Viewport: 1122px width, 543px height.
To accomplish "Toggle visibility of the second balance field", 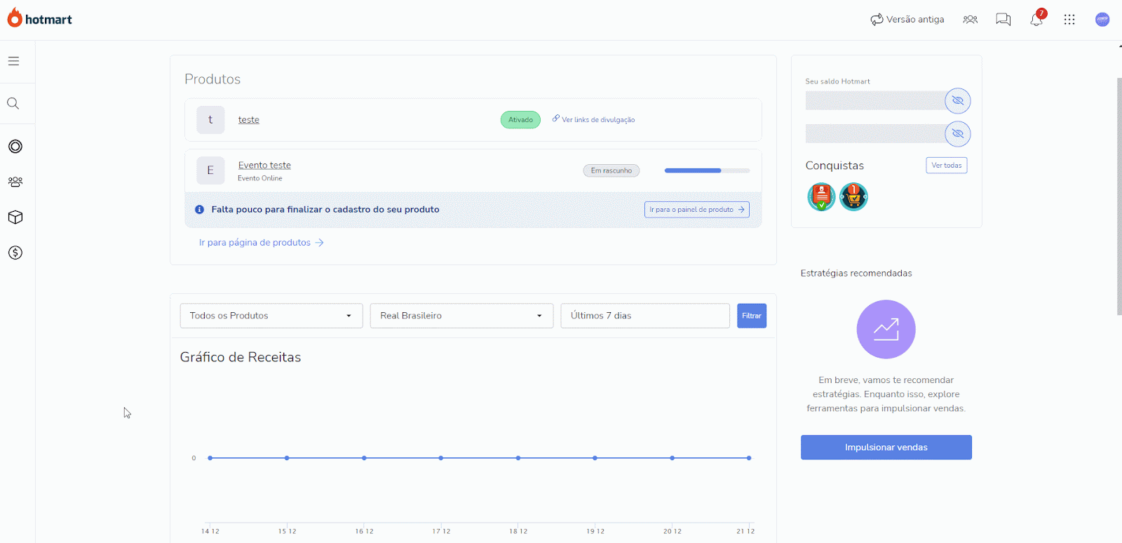I will [x=958, y=133].
